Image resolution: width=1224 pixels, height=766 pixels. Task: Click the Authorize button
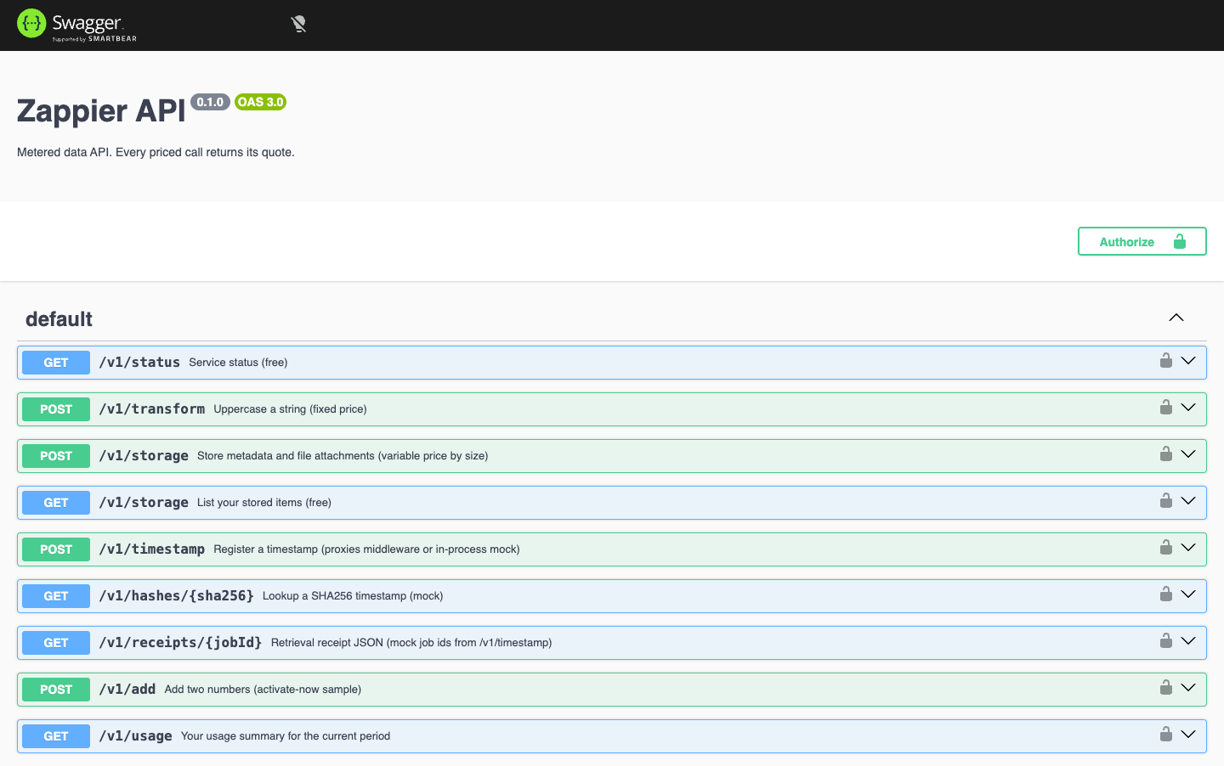tap(1142, 241)
